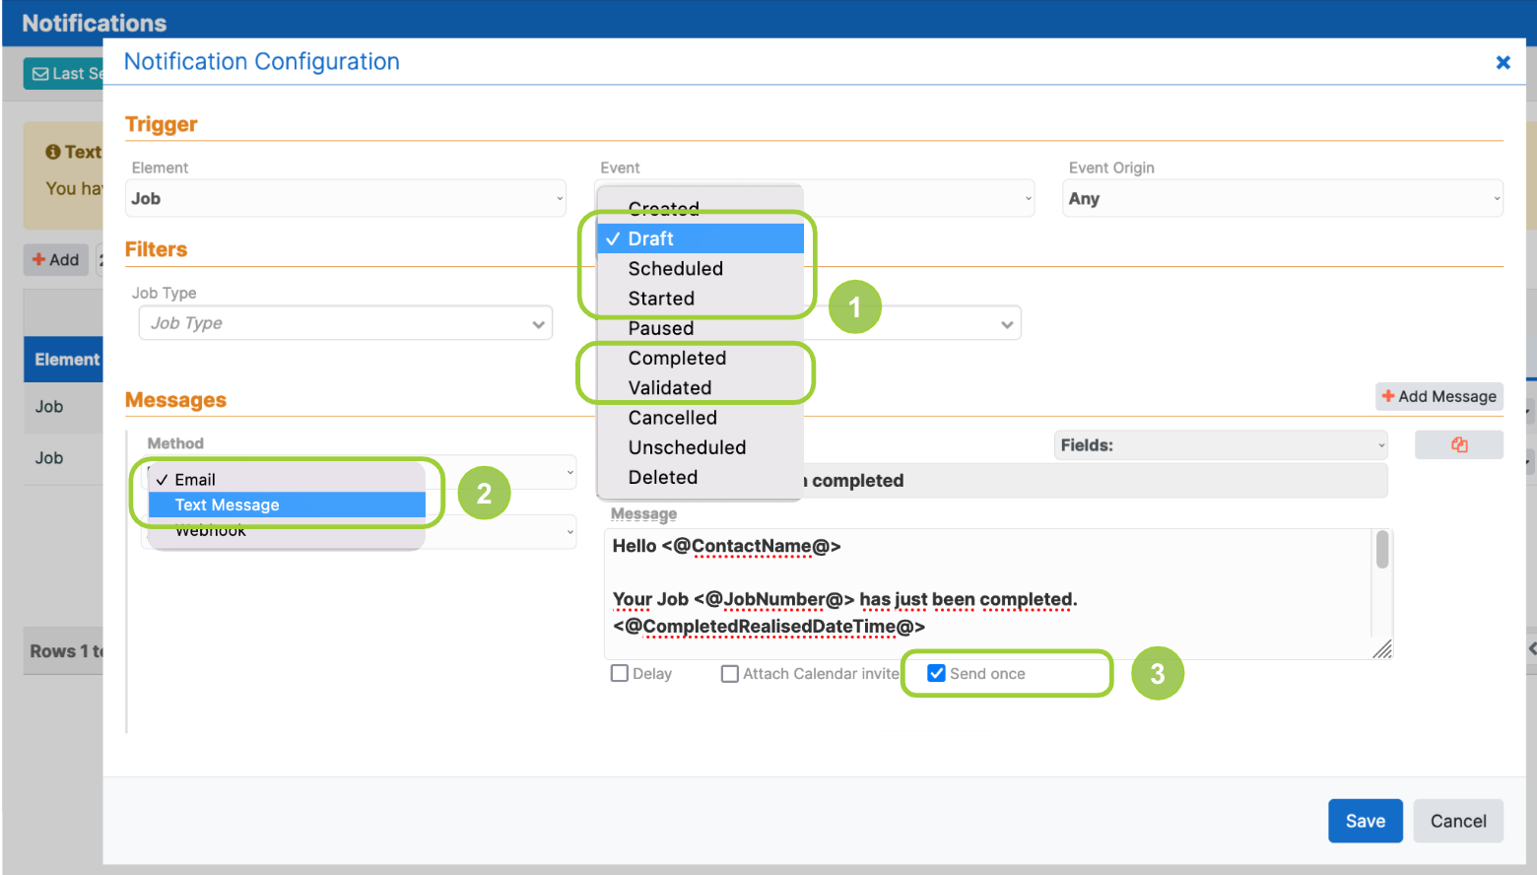Open the Event Origin dropdown showing Any

click(x=1282, y=198)
